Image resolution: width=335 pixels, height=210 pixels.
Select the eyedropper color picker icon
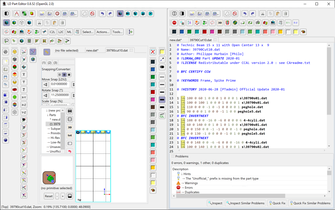162,59
